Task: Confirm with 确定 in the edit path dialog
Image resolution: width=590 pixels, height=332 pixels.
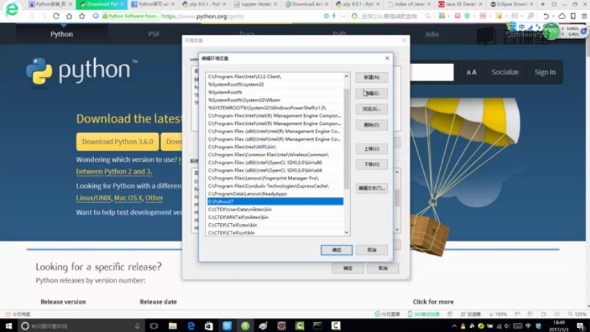Action: [x=336, y=250]
